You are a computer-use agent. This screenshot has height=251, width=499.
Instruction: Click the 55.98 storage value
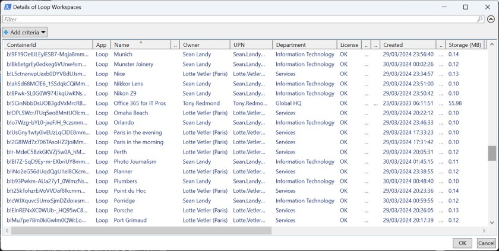pos(455,103)
